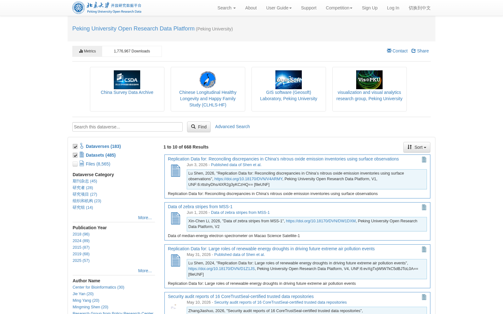Open visualization and visual analytics research group link
503x314 pixels.
(369, 95)
